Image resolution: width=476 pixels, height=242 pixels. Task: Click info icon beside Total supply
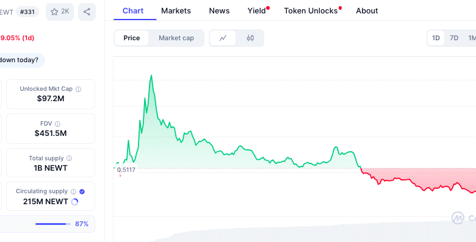69,158
